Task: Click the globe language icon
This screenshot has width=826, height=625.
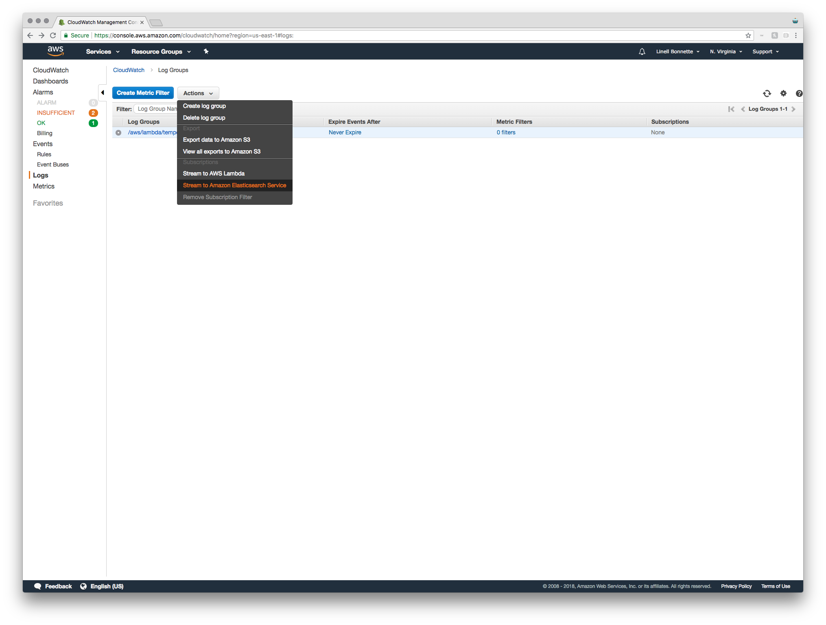Action: [x=83, y=586]
